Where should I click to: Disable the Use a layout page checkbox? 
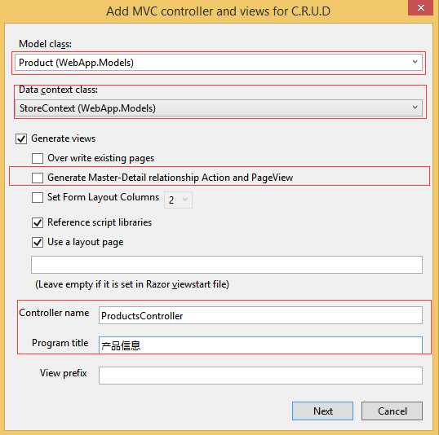(38, 243)
